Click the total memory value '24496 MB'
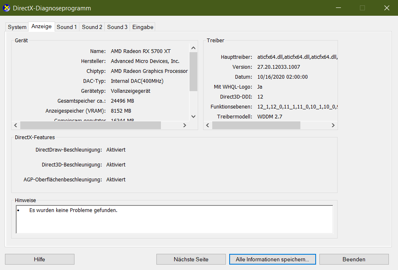The image size is (398, 270). [122, 101]
